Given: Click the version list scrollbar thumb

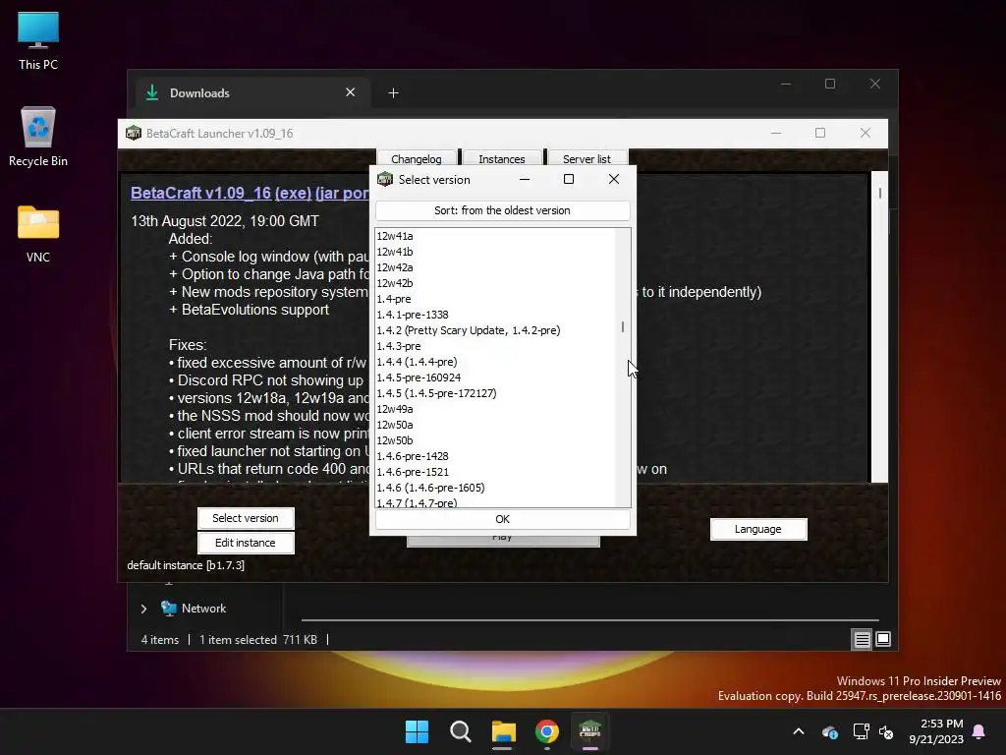Looking at the screenshot, I should [622, 326].
